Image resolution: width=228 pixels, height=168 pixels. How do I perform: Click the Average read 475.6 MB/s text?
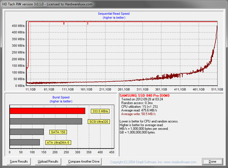tap(139, 110)
